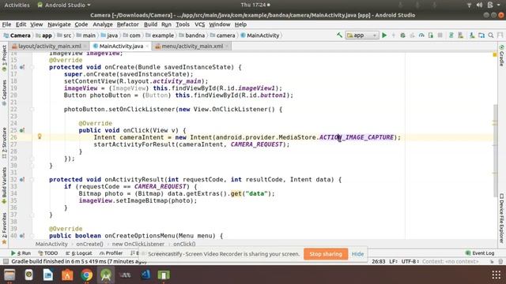Open Device File Explorer side panel
This screenshot has height=284, width=506.
click(501, 219)
